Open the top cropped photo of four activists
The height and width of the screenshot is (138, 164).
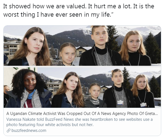(82, 46)
